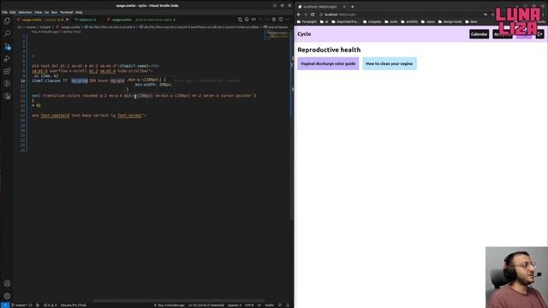This screenshot has height=308, width=548.
Task: Click the master branch in status bar
Action: 19,305
